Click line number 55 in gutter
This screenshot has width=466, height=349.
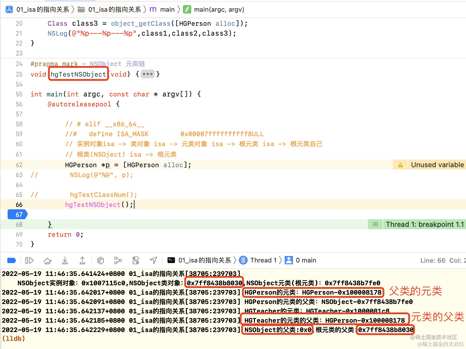tap(19, 94)
